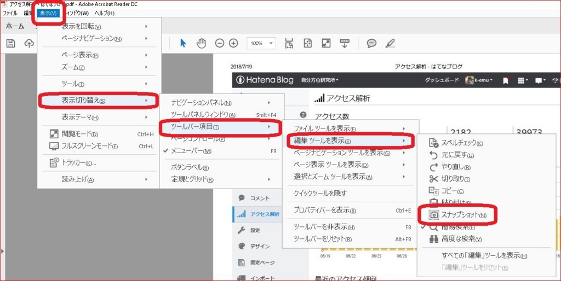Viewport: 561px width, 281px height.
Task: Expand ナビゲーションパネル submenu
Action: (222, 103)
